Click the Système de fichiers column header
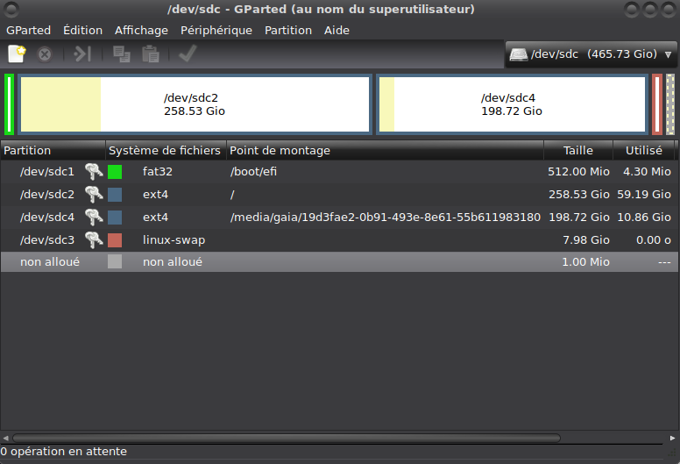This screenshot has width=680, height=464. (x=166, y=151)
